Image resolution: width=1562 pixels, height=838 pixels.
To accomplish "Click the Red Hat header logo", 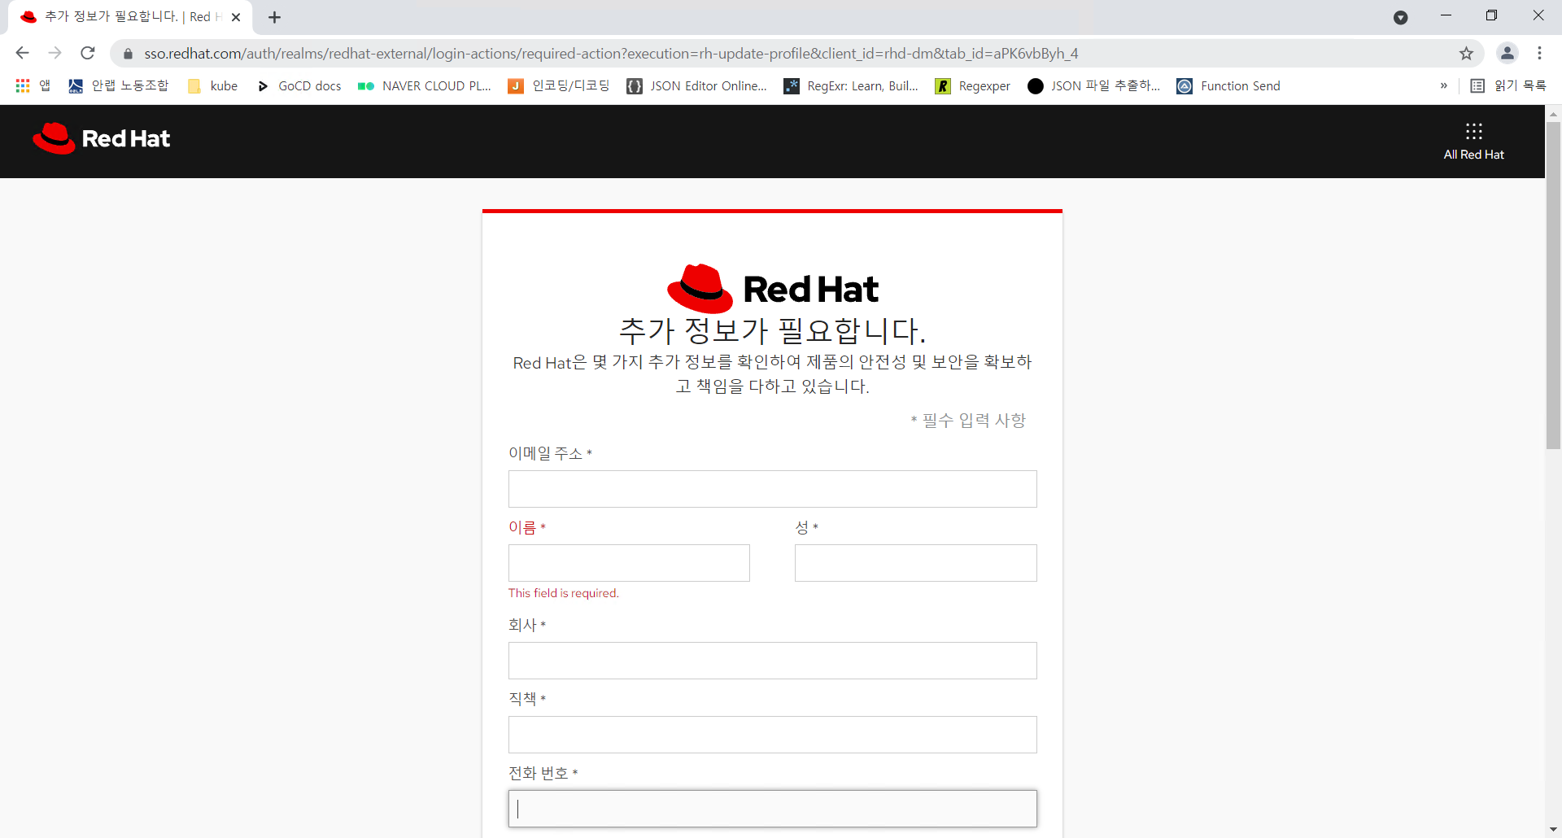I will (x=102, y=138).
